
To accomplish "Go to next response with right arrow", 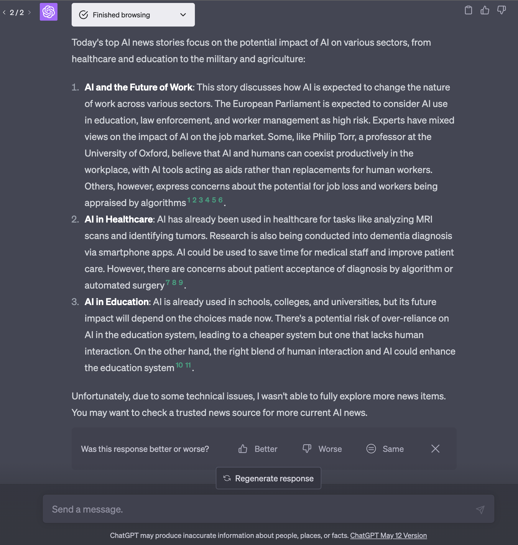I will click(29, 12).
